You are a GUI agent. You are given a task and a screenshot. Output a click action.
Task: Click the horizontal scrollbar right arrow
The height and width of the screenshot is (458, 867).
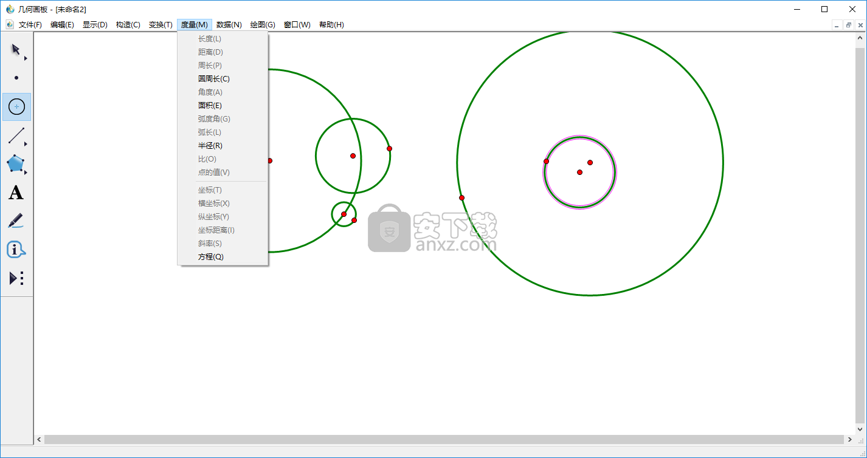849,439
